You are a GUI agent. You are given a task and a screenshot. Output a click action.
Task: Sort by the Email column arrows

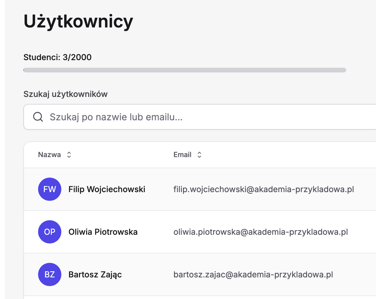pyautogui.click(x=199, y=155)
